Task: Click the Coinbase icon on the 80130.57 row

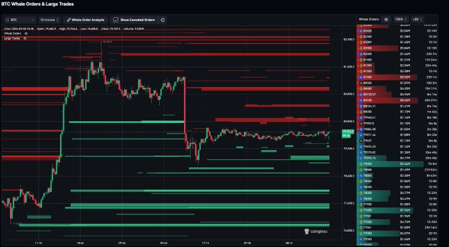Action: 361,94
